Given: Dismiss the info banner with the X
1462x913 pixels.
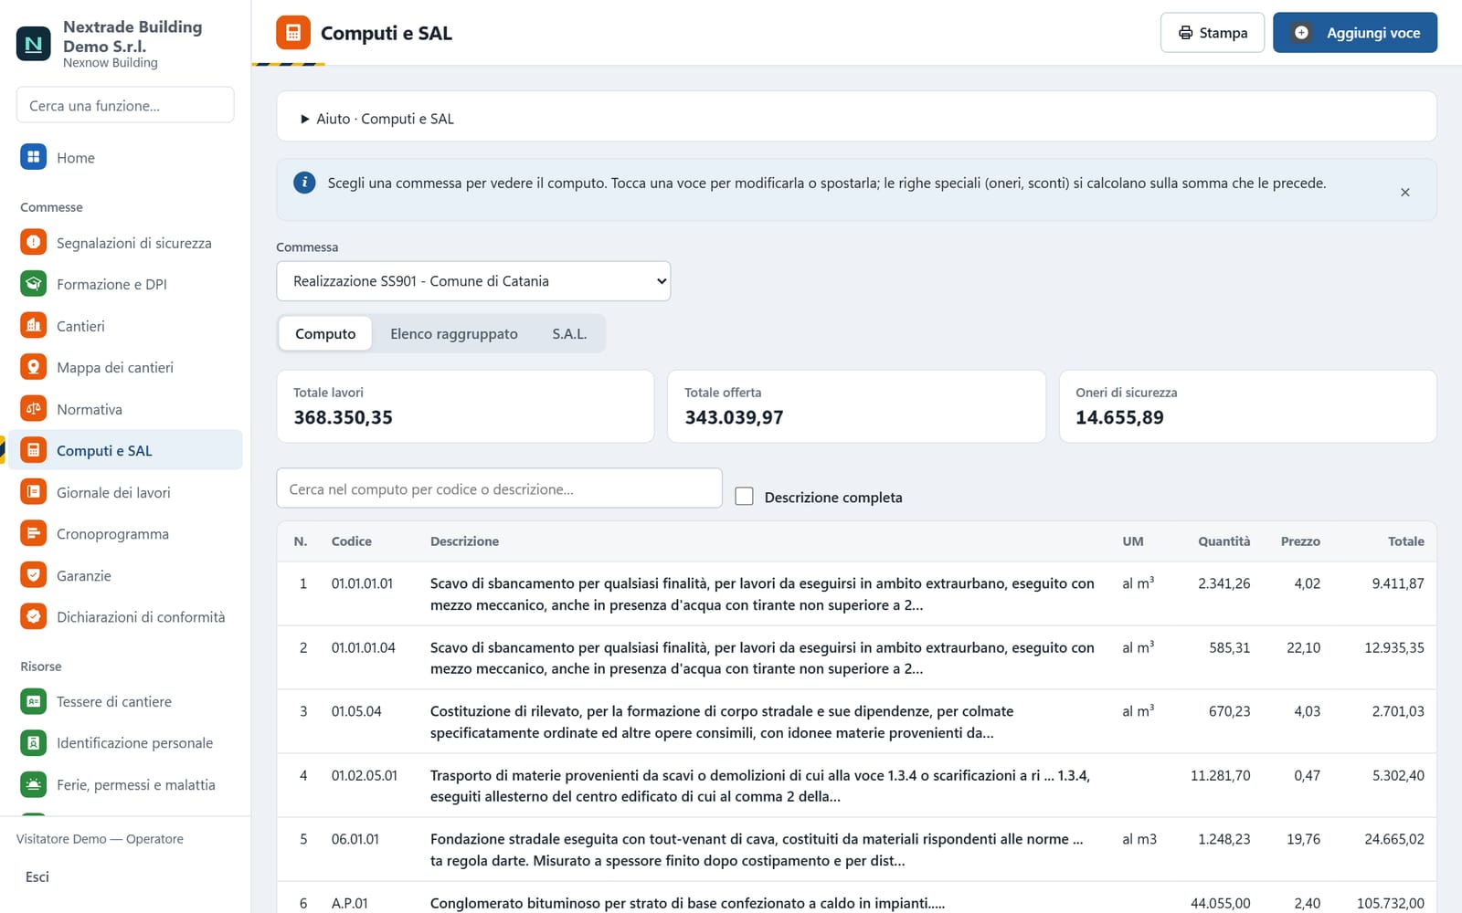Looking at the screenshot, I should click(x=1405, y=192).
